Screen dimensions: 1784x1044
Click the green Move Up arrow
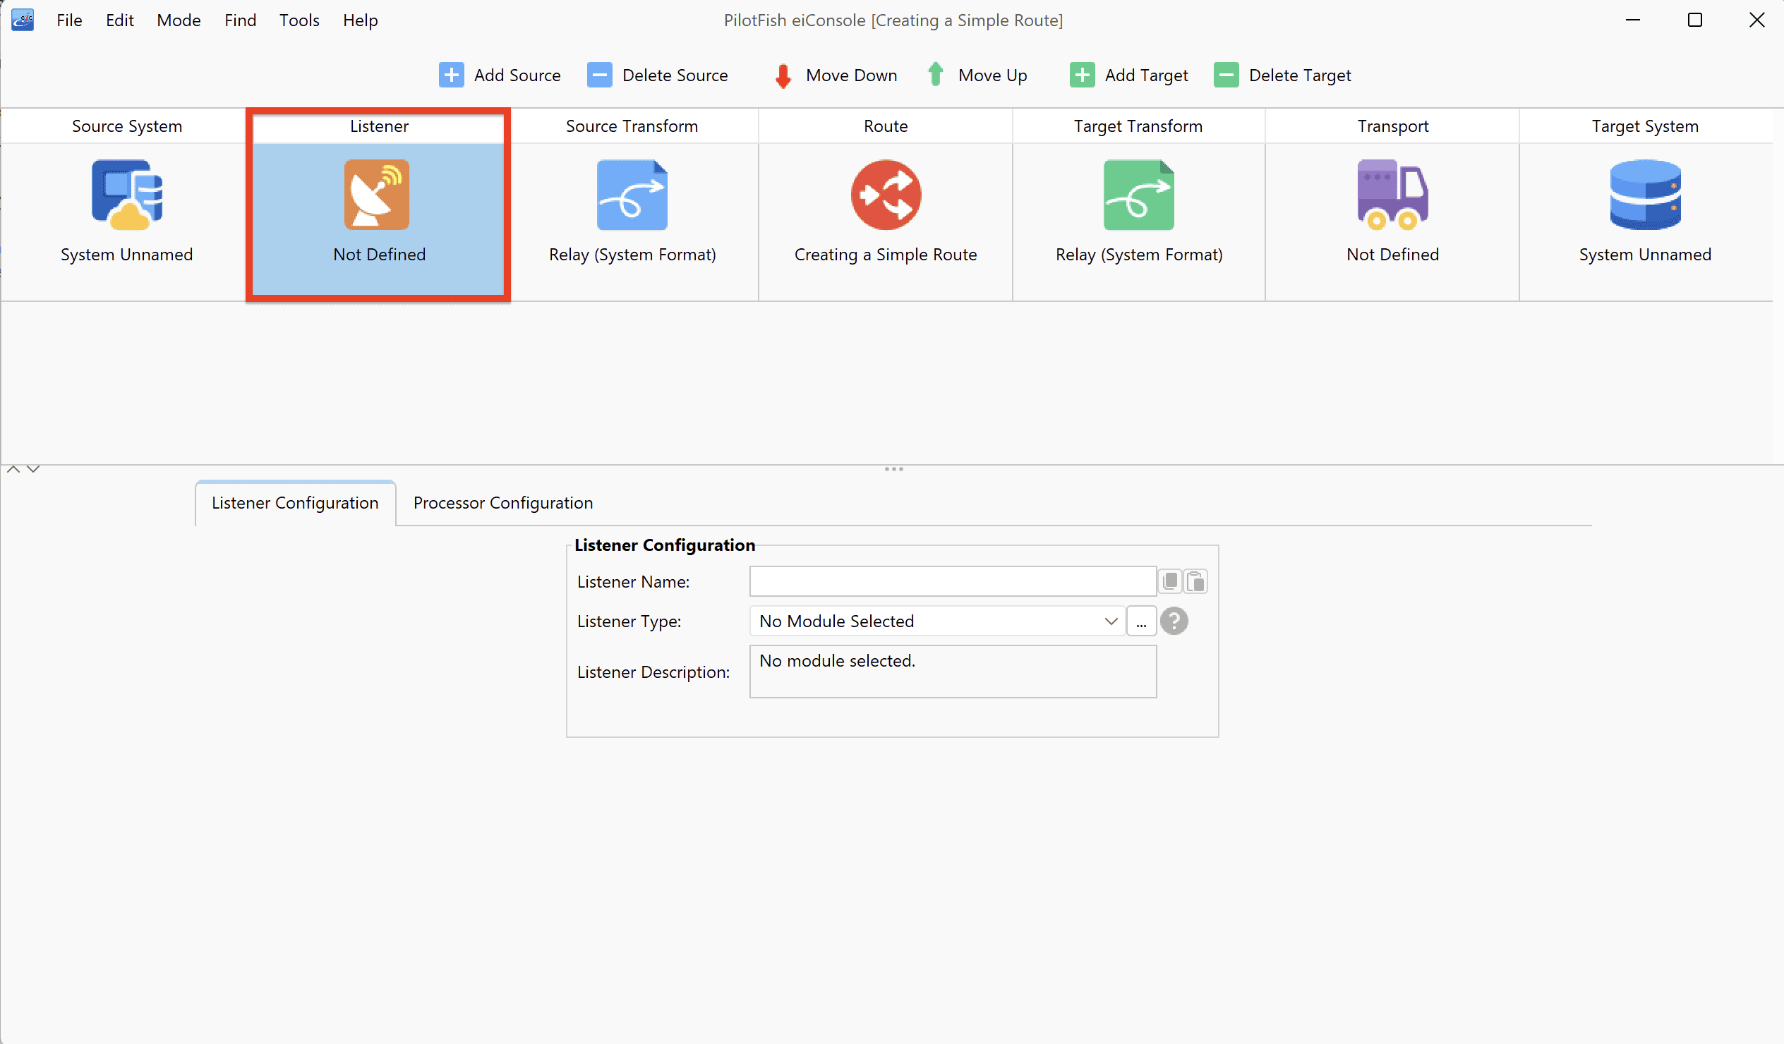[936, 73]
